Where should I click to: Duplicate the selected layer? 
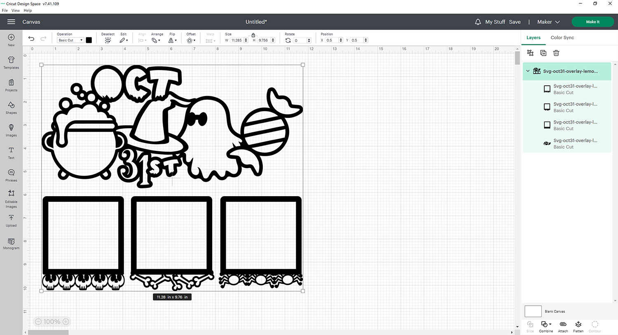(x=543, y=53)
